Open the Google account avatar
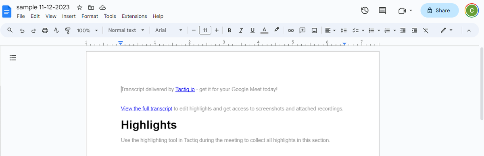 471,10
